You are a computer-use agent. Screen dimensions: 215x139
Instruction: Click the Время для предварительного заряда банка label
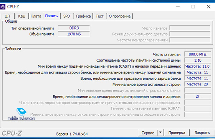[x=131, y=78]
